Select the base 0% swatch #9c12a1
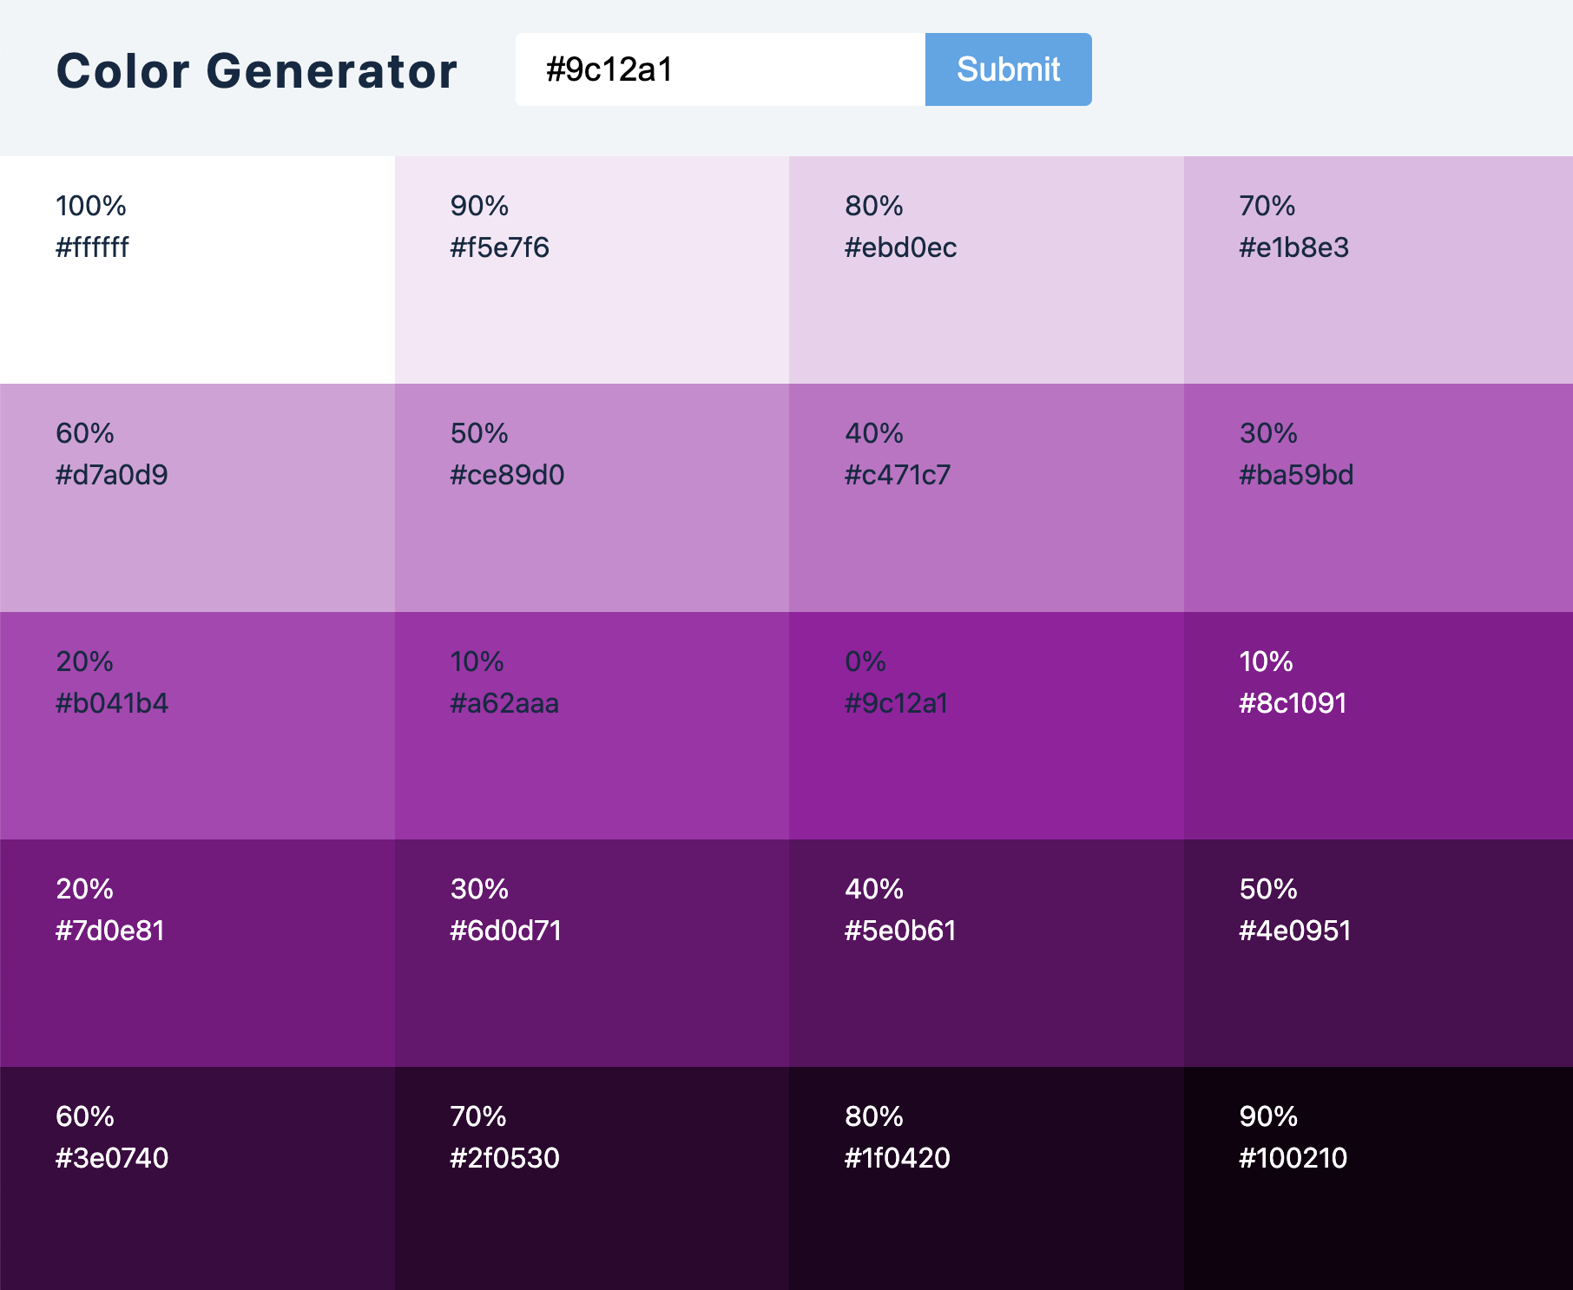Screen dimensions: 1573x1290 986,726
